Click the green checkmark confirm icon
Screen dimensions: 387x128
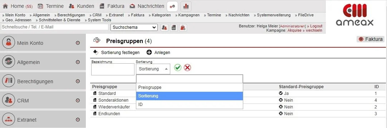click(x=178, y=68)
